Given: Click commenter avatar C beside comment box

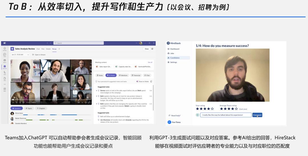Looking at the screenshot, I should [197, 115].
